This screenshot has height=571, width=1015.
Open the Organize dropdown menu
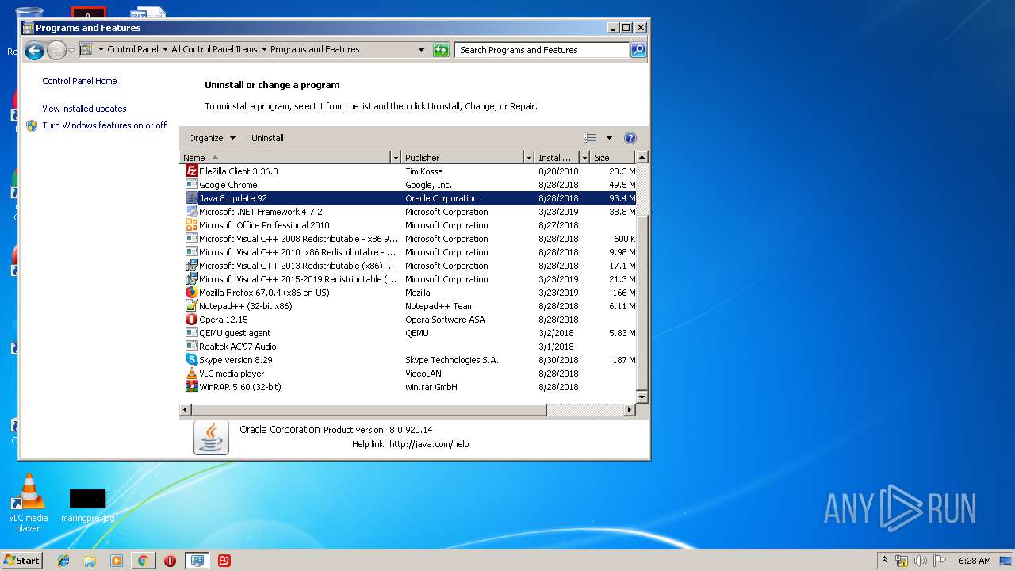click(212, 138)
